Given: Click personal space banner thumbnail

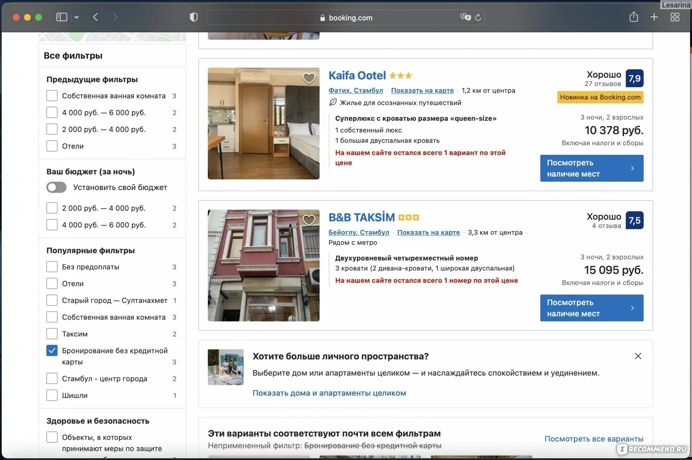Looking at the screenshot, I should (x=226, y=367).
